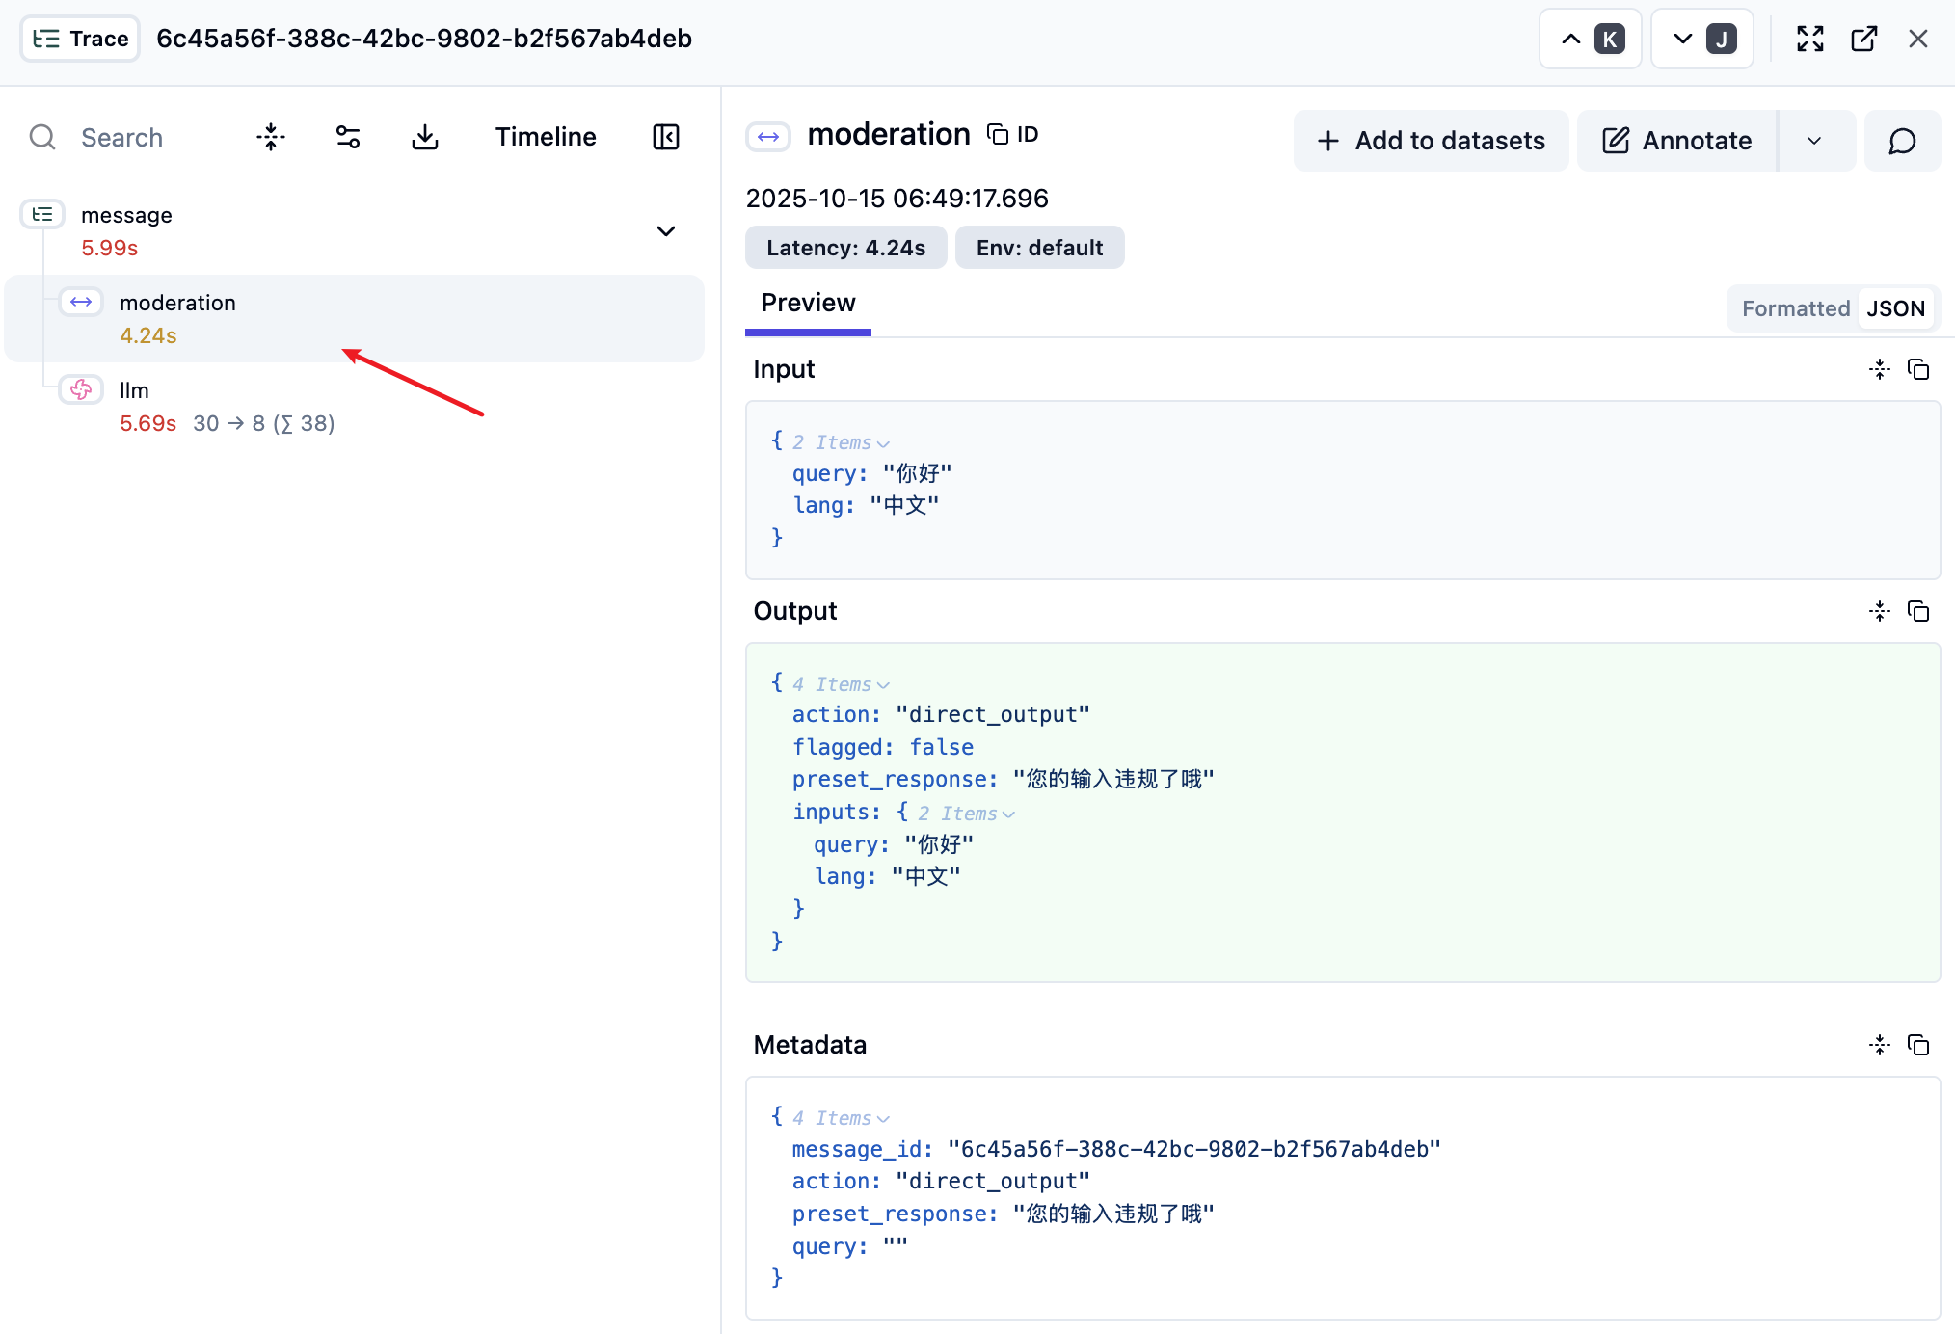This screenshot has height=1334, width=1955.
Task: Collapse all in the Output section
Action: click(x=1879, y=611)
